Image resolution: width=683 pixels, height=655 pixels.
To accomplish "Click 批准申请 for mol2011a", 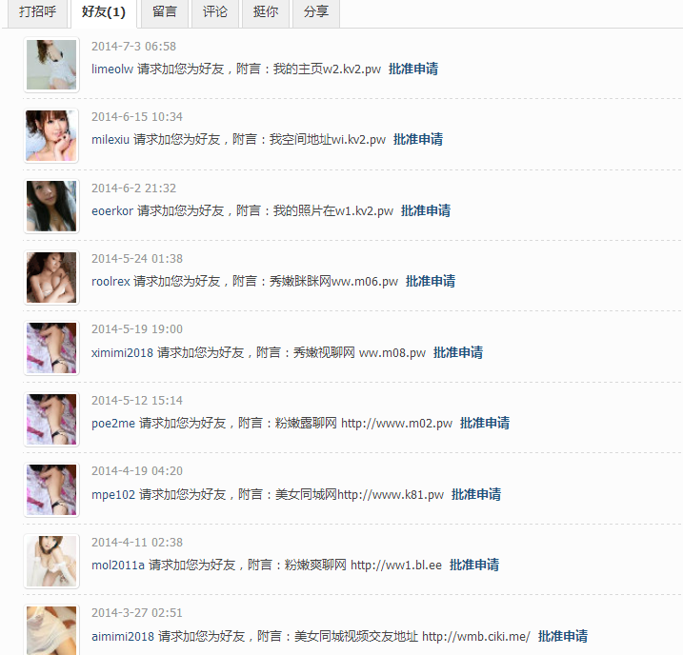I will click(474, 565).
